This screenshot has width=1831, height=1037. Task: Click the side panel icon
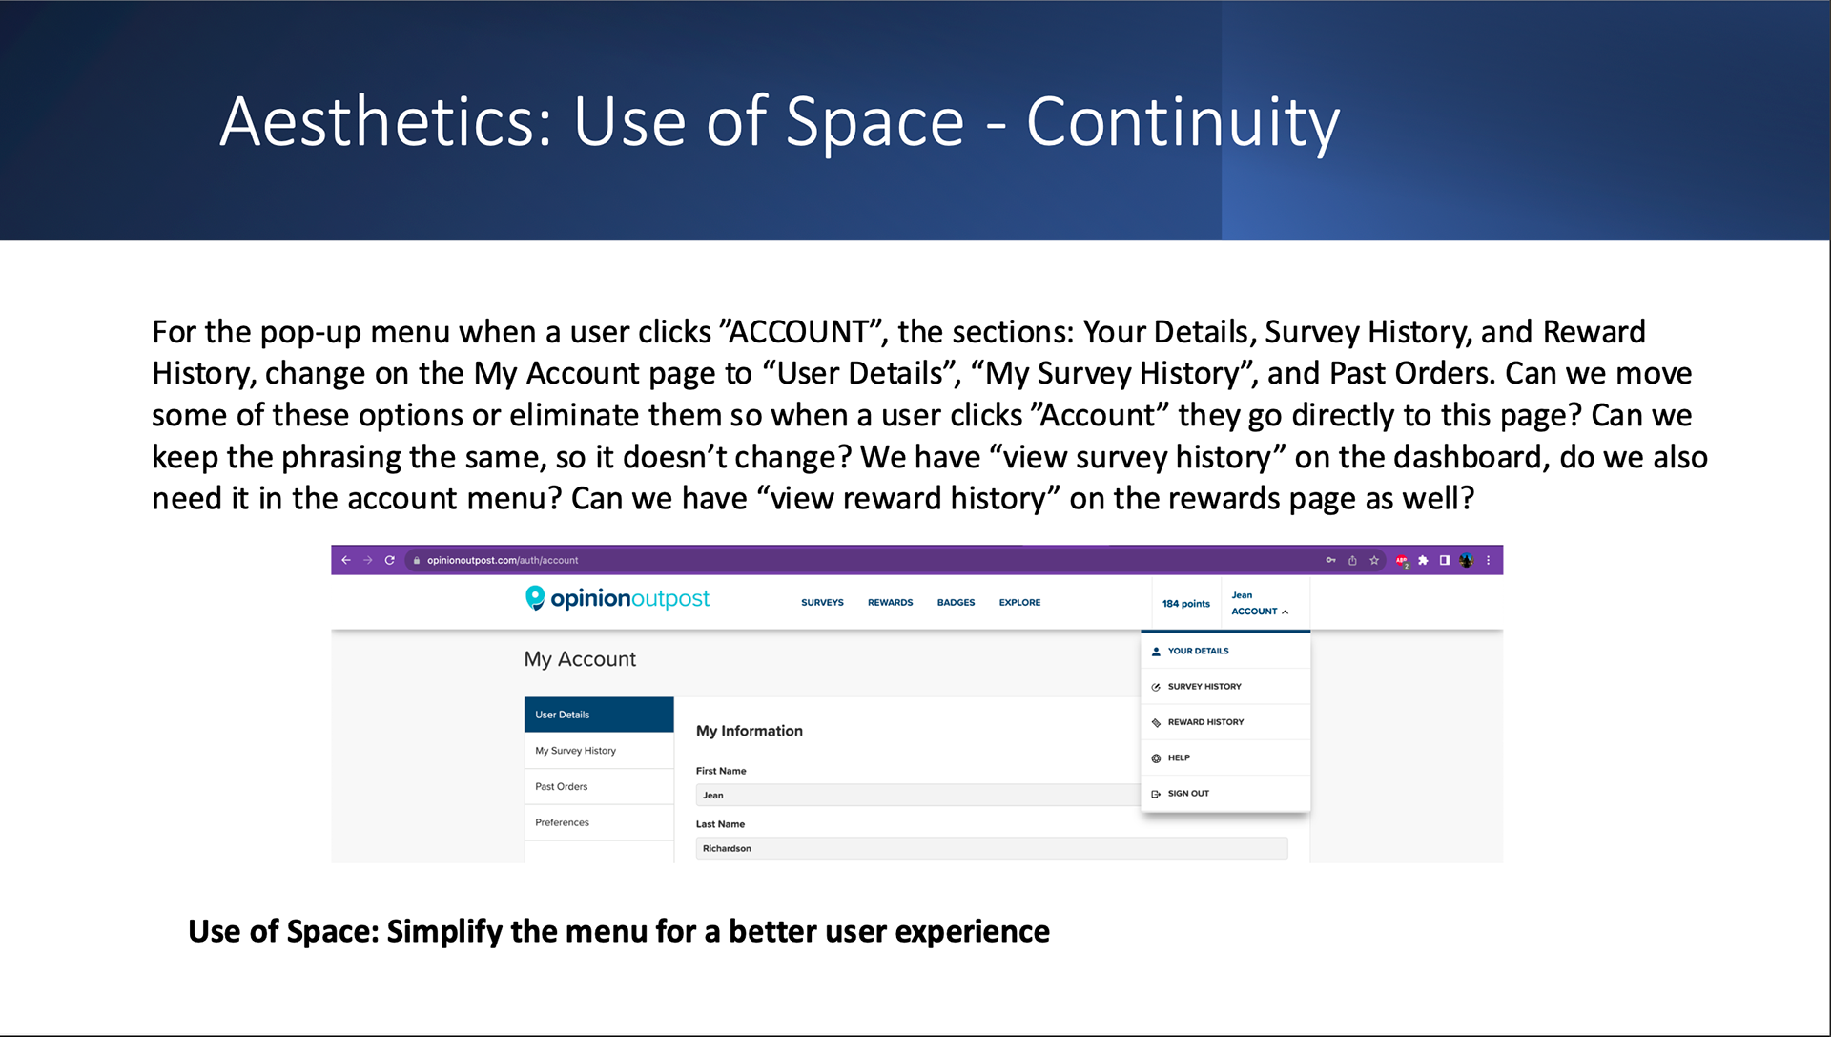1445,560
